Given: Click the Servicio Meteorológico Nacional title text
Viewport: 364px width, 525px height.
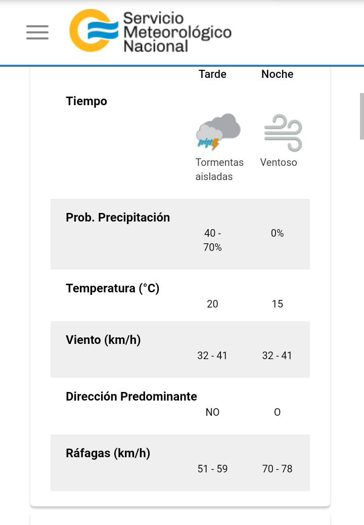Looking at the screenshot, I should point(177,32).
